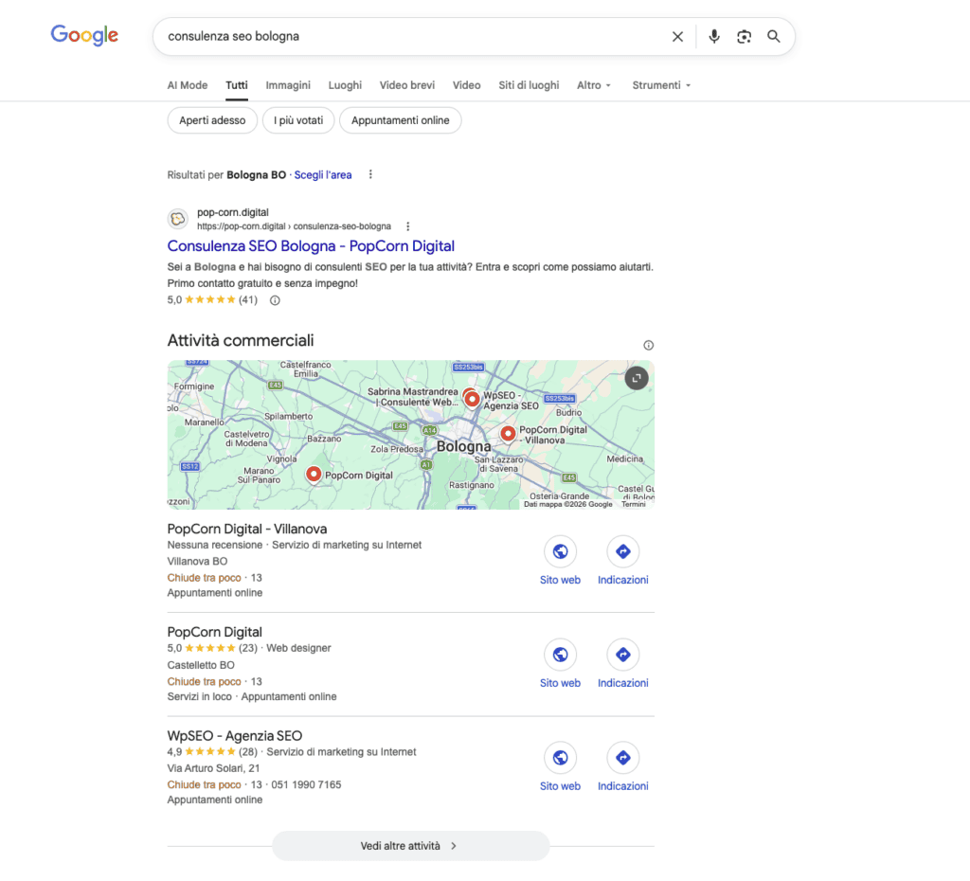Click the info icon beside the 5,0 (41) rating
970x881 pixels.
pyautogui.click(x=275, y=300)
